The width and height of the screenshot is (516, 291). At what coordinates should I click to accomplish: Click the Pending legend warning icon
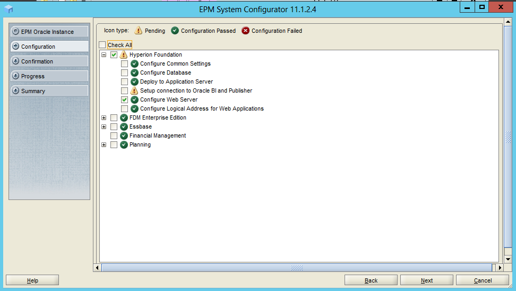click(x=139, y=31)
